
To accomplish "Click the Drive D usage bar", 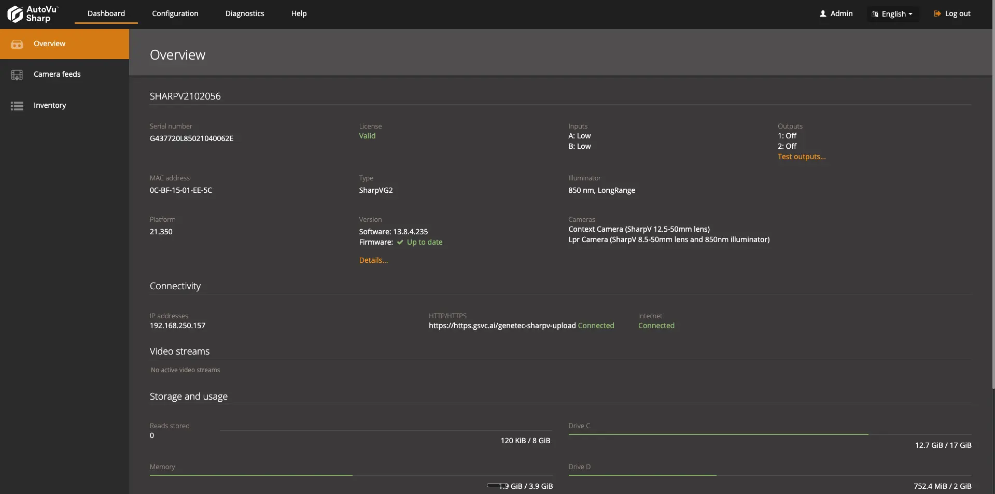I will click(x=770, y=475).
